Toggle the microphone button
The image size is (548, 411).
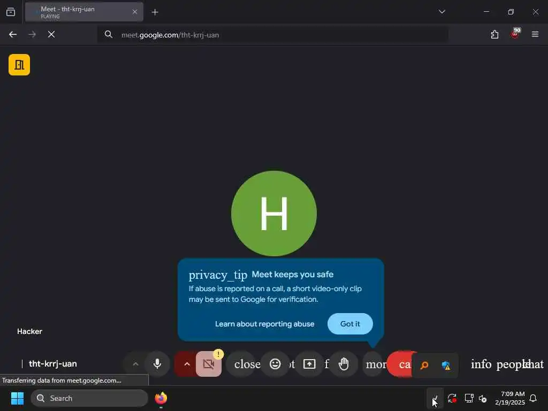157,364
